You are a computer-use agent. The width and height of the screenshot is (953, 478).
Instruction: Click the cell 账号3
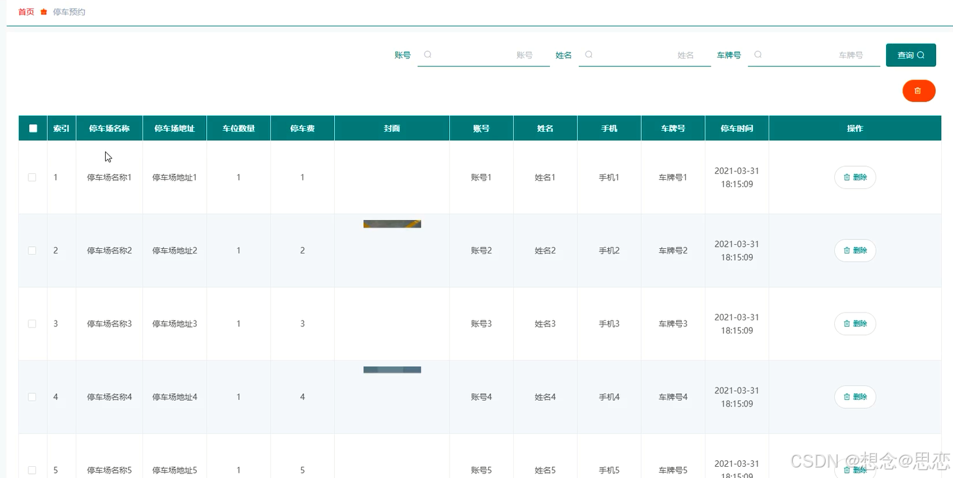click(481, 324)
